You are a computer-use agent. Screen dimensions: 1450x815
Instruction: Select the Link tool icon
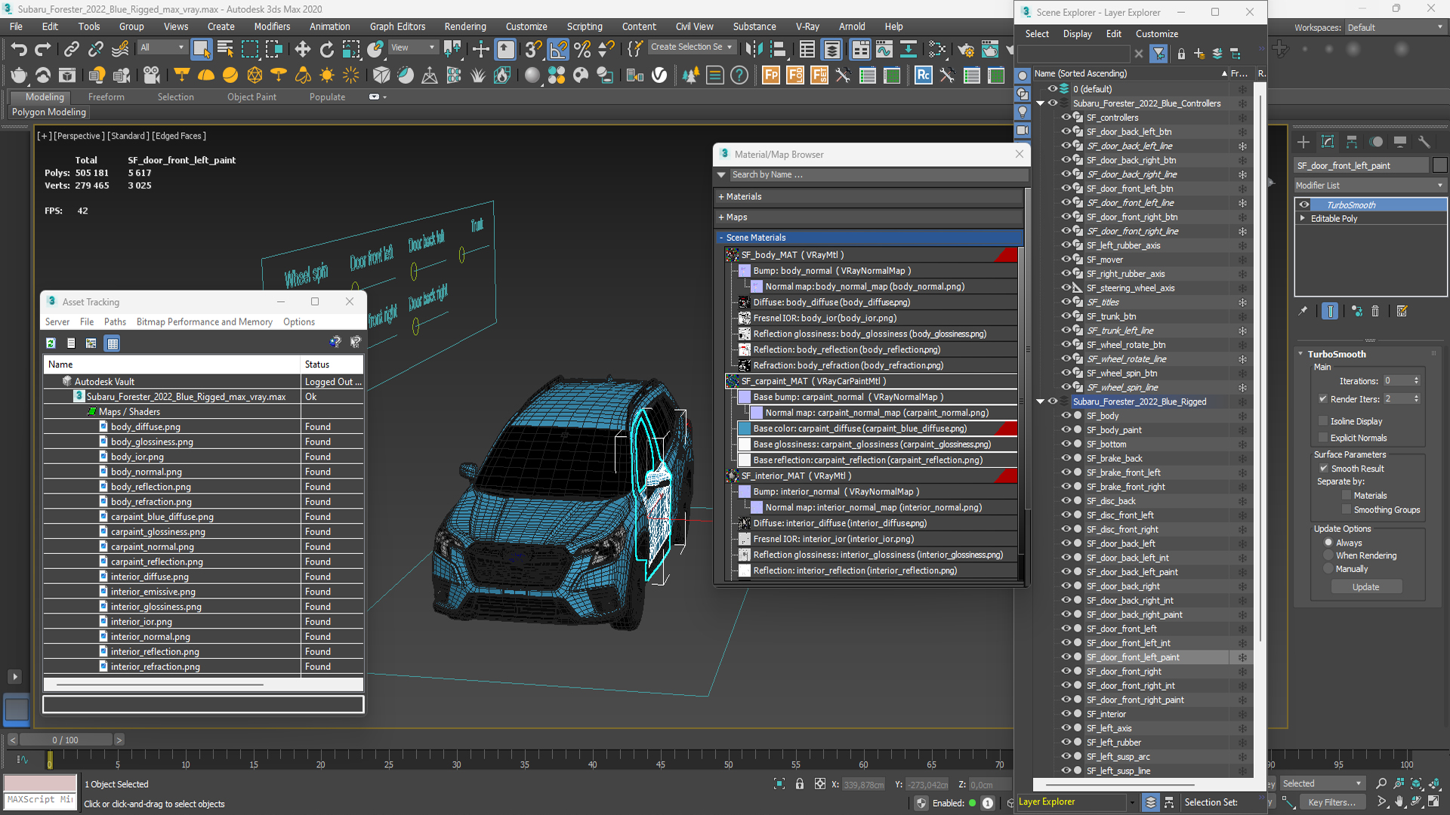pos(71,50)
